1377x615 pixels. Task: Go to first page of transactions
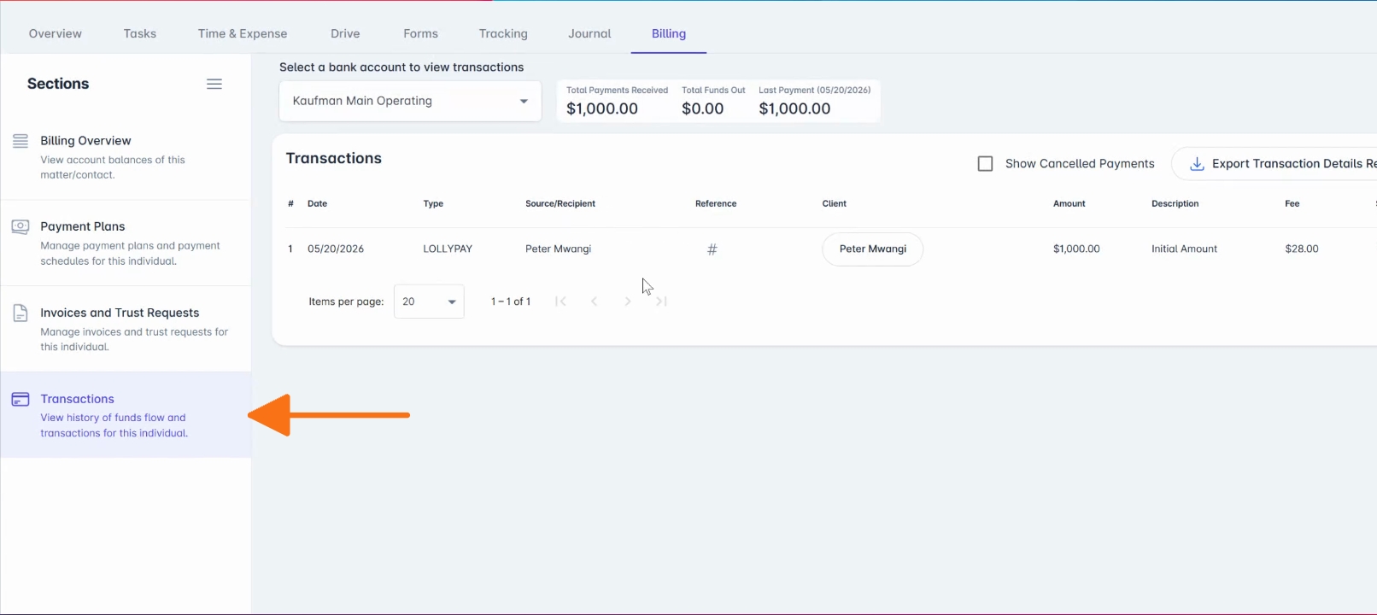point(560,302)
